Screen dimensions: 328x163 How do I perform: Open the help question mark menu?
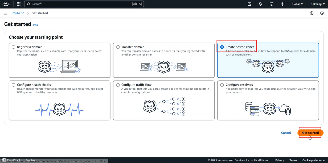pos(272,4)
